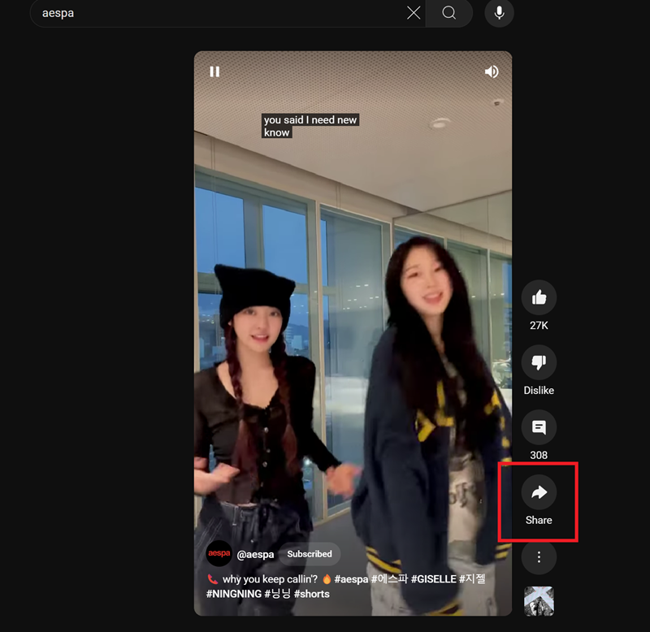Open the #에스파 hashtag link
Screen dimensions: 650x632
tap(391, 579)
